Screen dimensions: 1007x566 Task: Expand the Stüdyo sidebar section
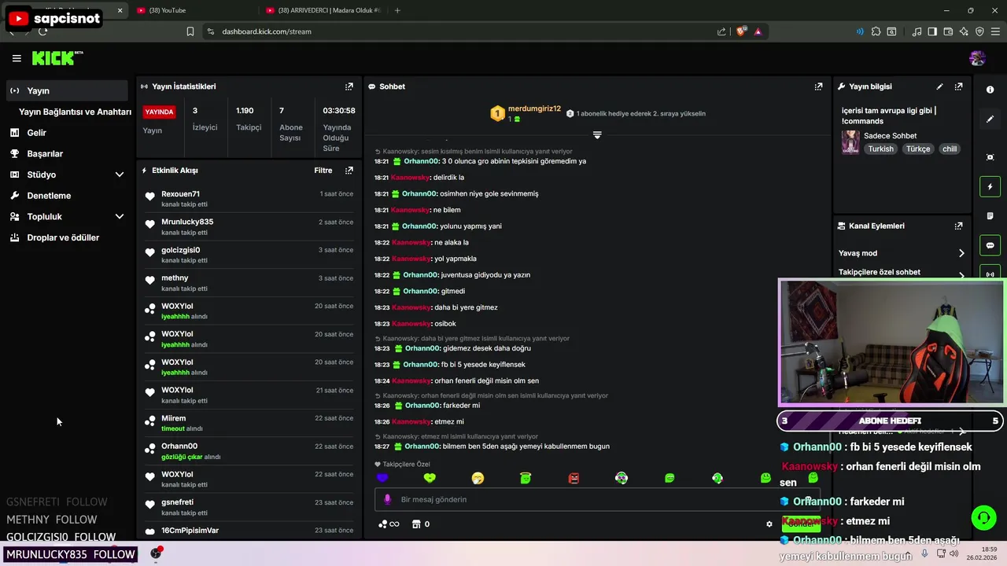pos(120,175)
